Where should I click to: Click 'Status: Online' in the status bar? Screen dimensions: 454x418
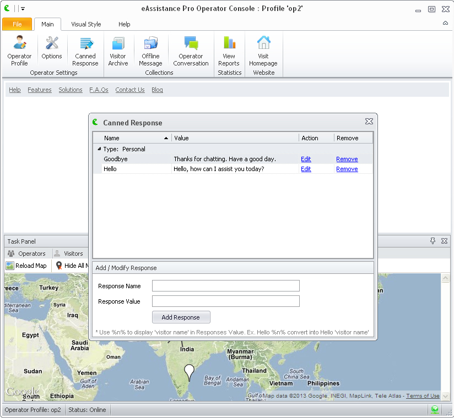tap(87, 410)
